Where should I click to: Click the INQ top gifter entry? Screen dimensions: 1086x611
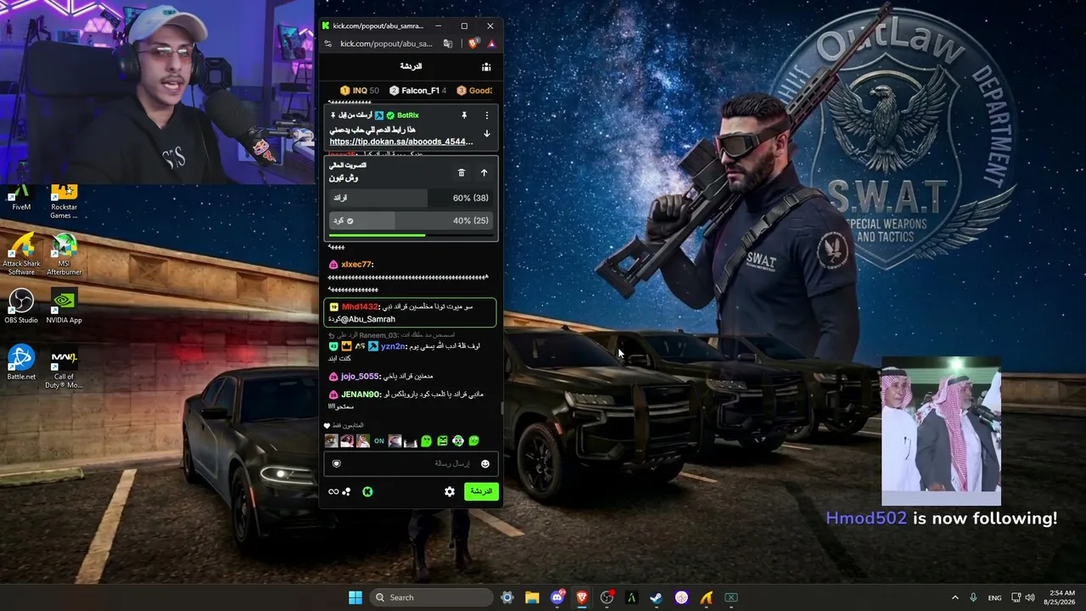[360, 91]
